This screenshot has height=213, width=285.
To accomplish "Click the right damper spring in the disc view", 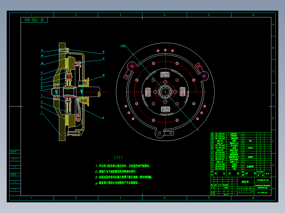I will pos(182,92).
